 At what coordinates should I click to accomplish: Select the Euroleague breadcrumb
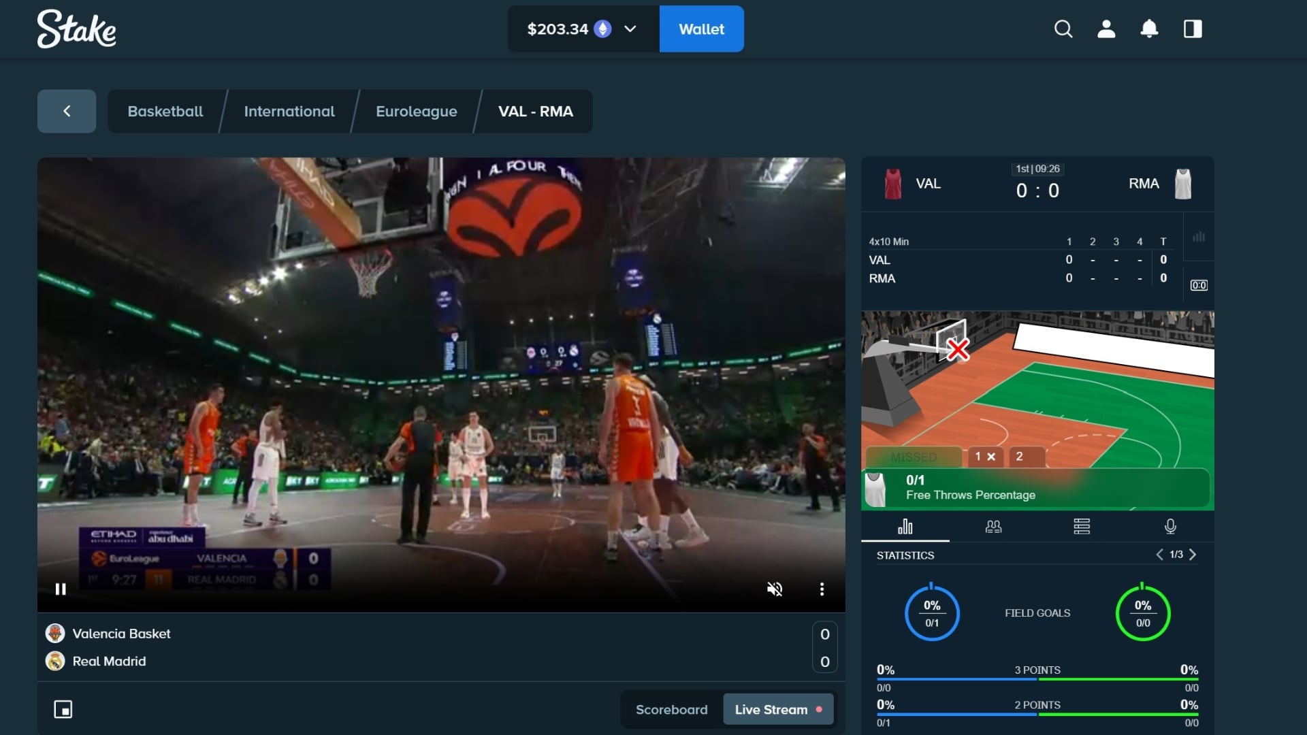[416, 111]
